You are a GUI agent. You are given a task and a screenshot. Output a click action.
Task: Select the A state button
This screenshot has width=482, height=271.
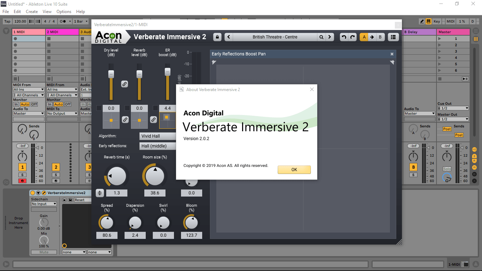click(364, 37)
